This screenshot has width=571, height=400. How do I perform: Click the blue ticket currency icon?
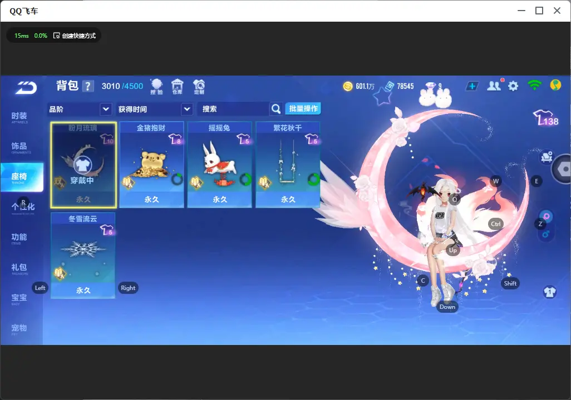pyautogui.click(x=389, y=86)
